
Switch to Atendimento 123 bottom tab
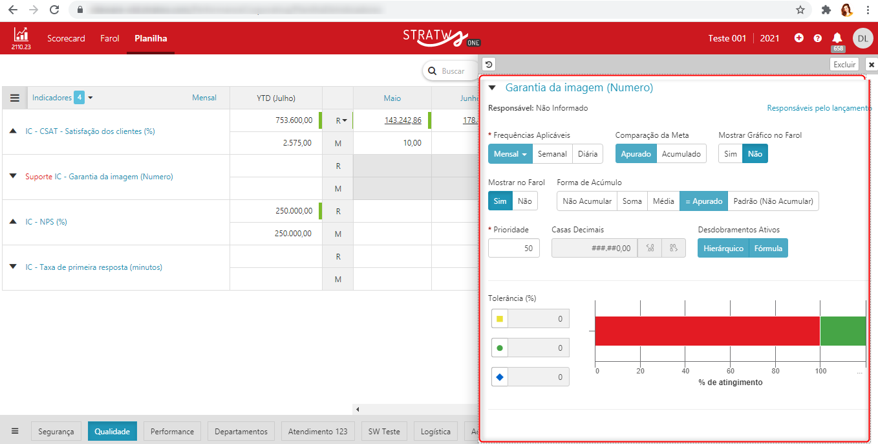click(318, 431)
